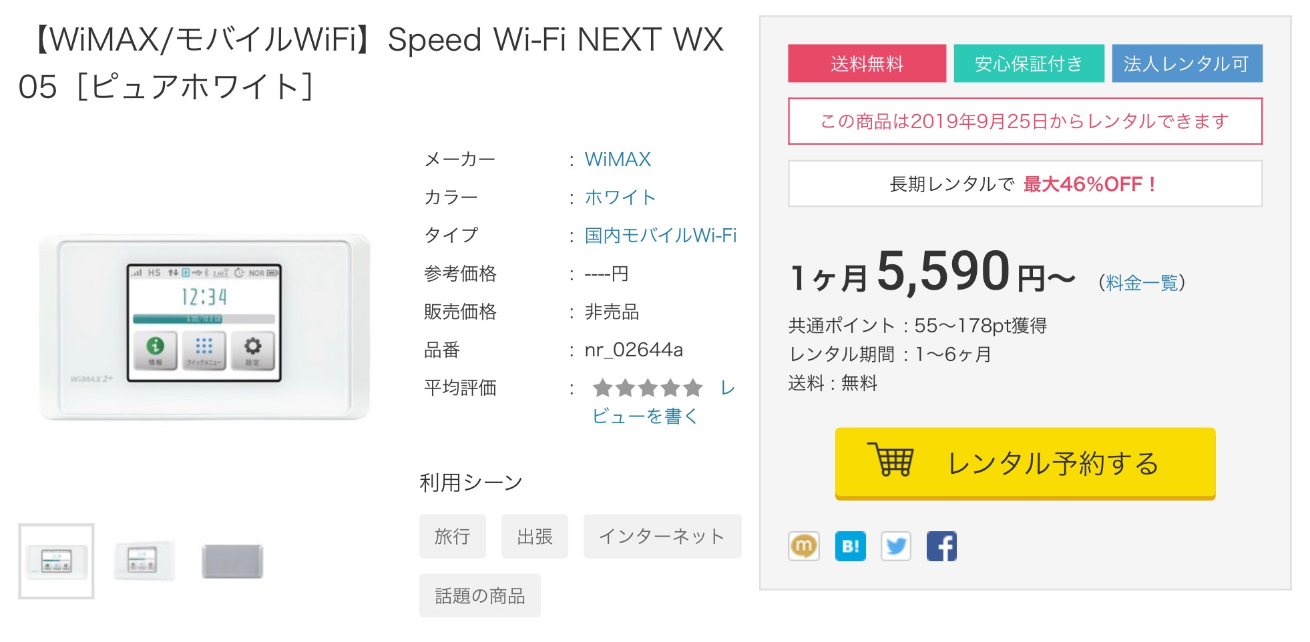Open the 国内モバイルWi-Fi type link
This screenshot has width=1310, height=642.
tap(660, 236)
